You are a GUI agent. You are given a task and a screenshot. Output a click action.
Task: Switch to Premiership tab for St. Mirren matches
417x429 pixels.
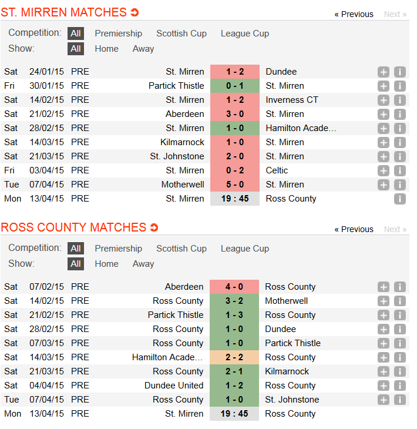[119, 33]
